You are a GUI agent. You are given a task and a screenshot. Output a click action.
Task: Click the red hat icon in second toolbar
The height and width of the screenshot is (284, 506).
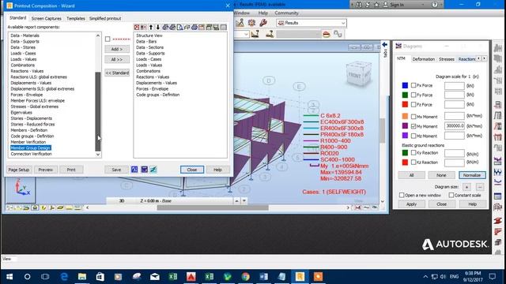[327, 34]
